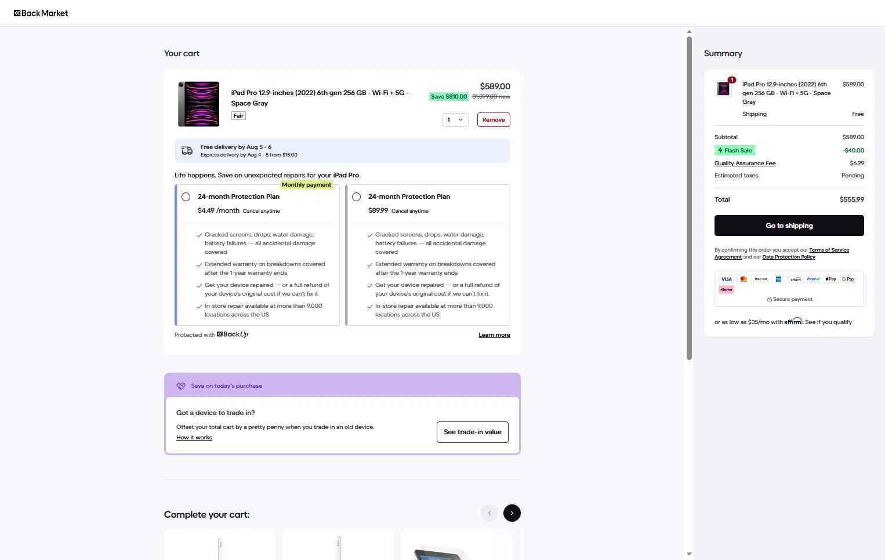Click the Save $810.00 badge
The height and width of the screenshot is (560, 885).
pyautogui.click(x=449, y=97)
